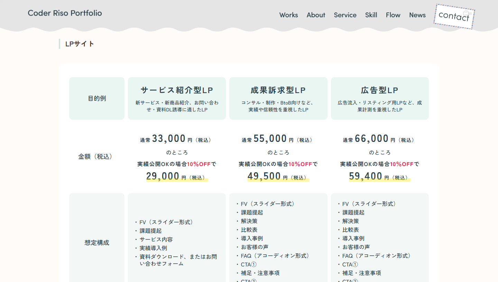498x282 pixels.
Task: Open the Skill navigation link
Action: tap(371, 15)
